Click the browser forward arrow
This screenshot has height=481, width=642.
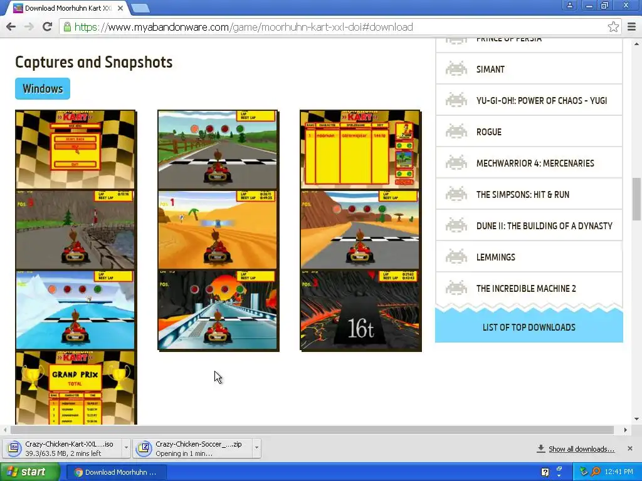point(29,27)
